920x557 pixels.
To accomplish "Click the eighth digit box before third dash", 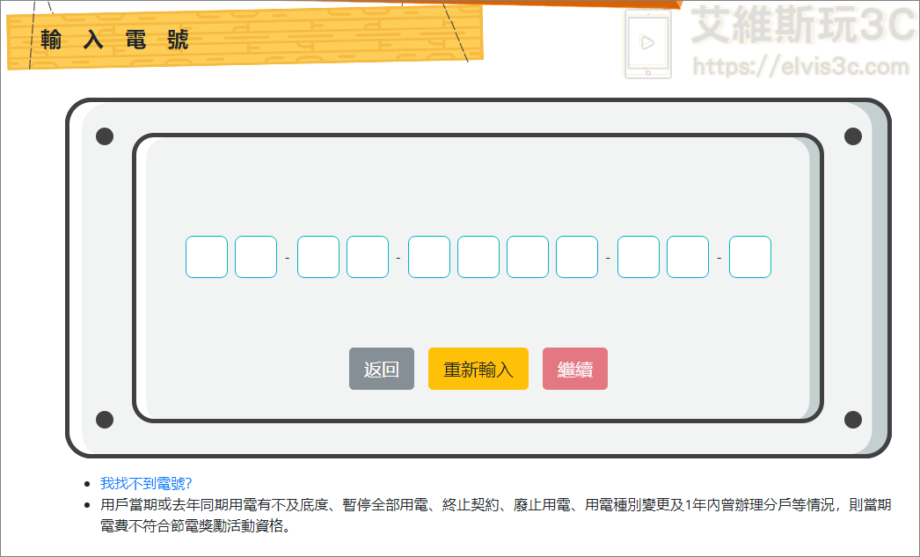I will [577, 257].
